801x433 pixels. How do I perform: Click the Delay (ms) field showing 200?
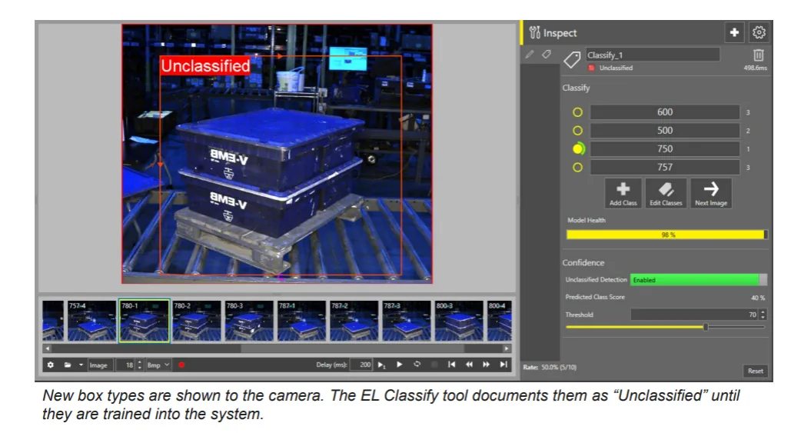pyautogui.click(x=361, y=365)
